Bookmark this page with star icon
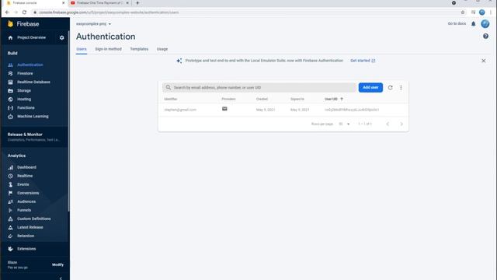Screen dimensions: 497x280 tap(463, 12)
